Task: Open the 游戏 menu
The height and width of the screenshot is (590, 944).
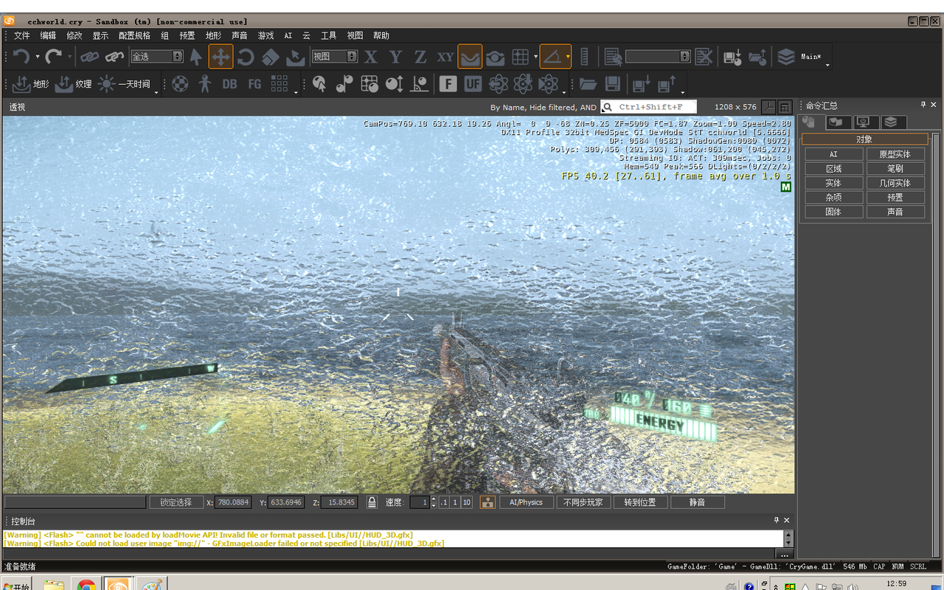Action: click(x=265, y=35)
